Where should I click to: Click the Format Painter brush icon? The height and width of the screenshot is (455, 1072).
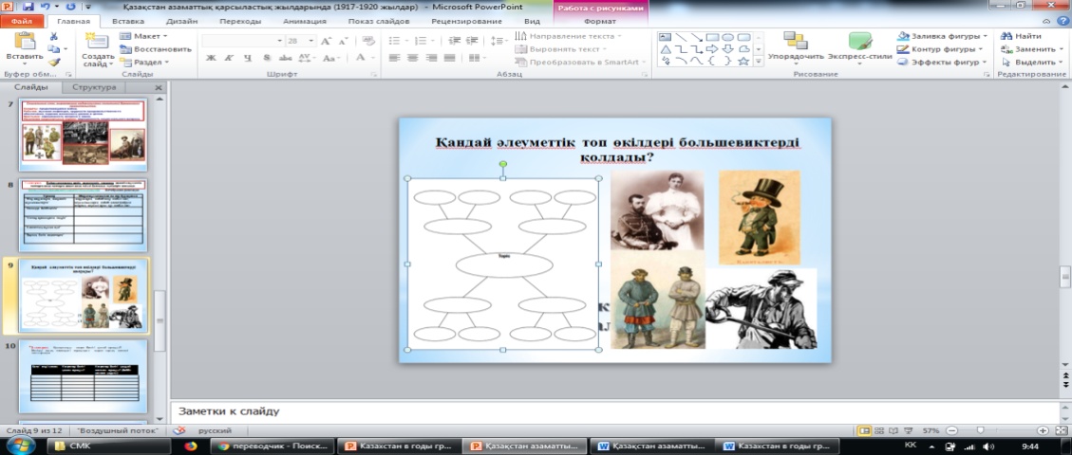54,63
